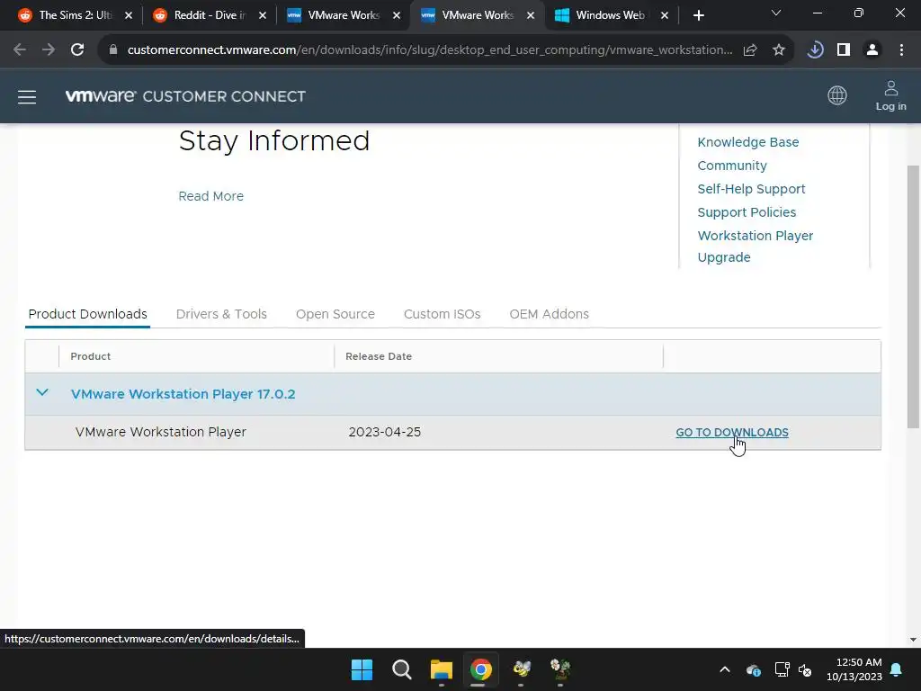Open the language globe selector
Screen dimensions: 921x691
(837, 95)
